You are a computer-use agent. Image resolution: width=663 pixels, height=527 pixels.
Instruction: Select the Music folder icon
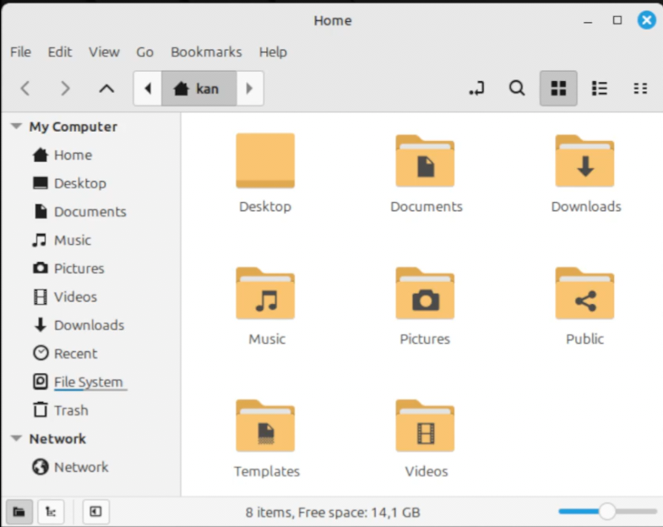(265, 293)
